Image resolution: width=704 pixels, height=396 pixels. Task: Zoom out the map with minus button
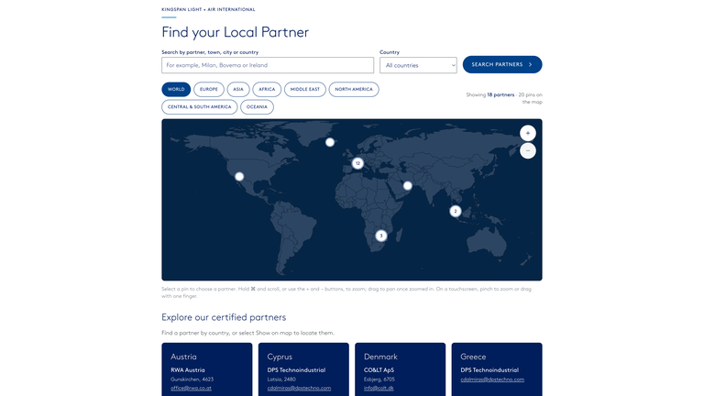(x=528, y=151)
